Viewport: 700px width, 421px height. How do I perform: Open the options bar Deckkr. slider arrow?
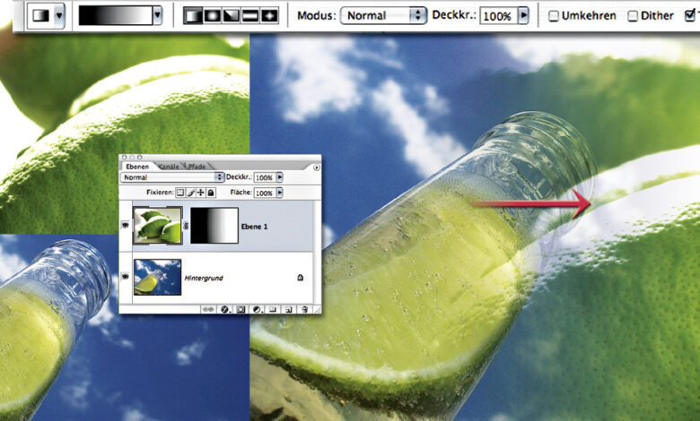click(523, 15)
